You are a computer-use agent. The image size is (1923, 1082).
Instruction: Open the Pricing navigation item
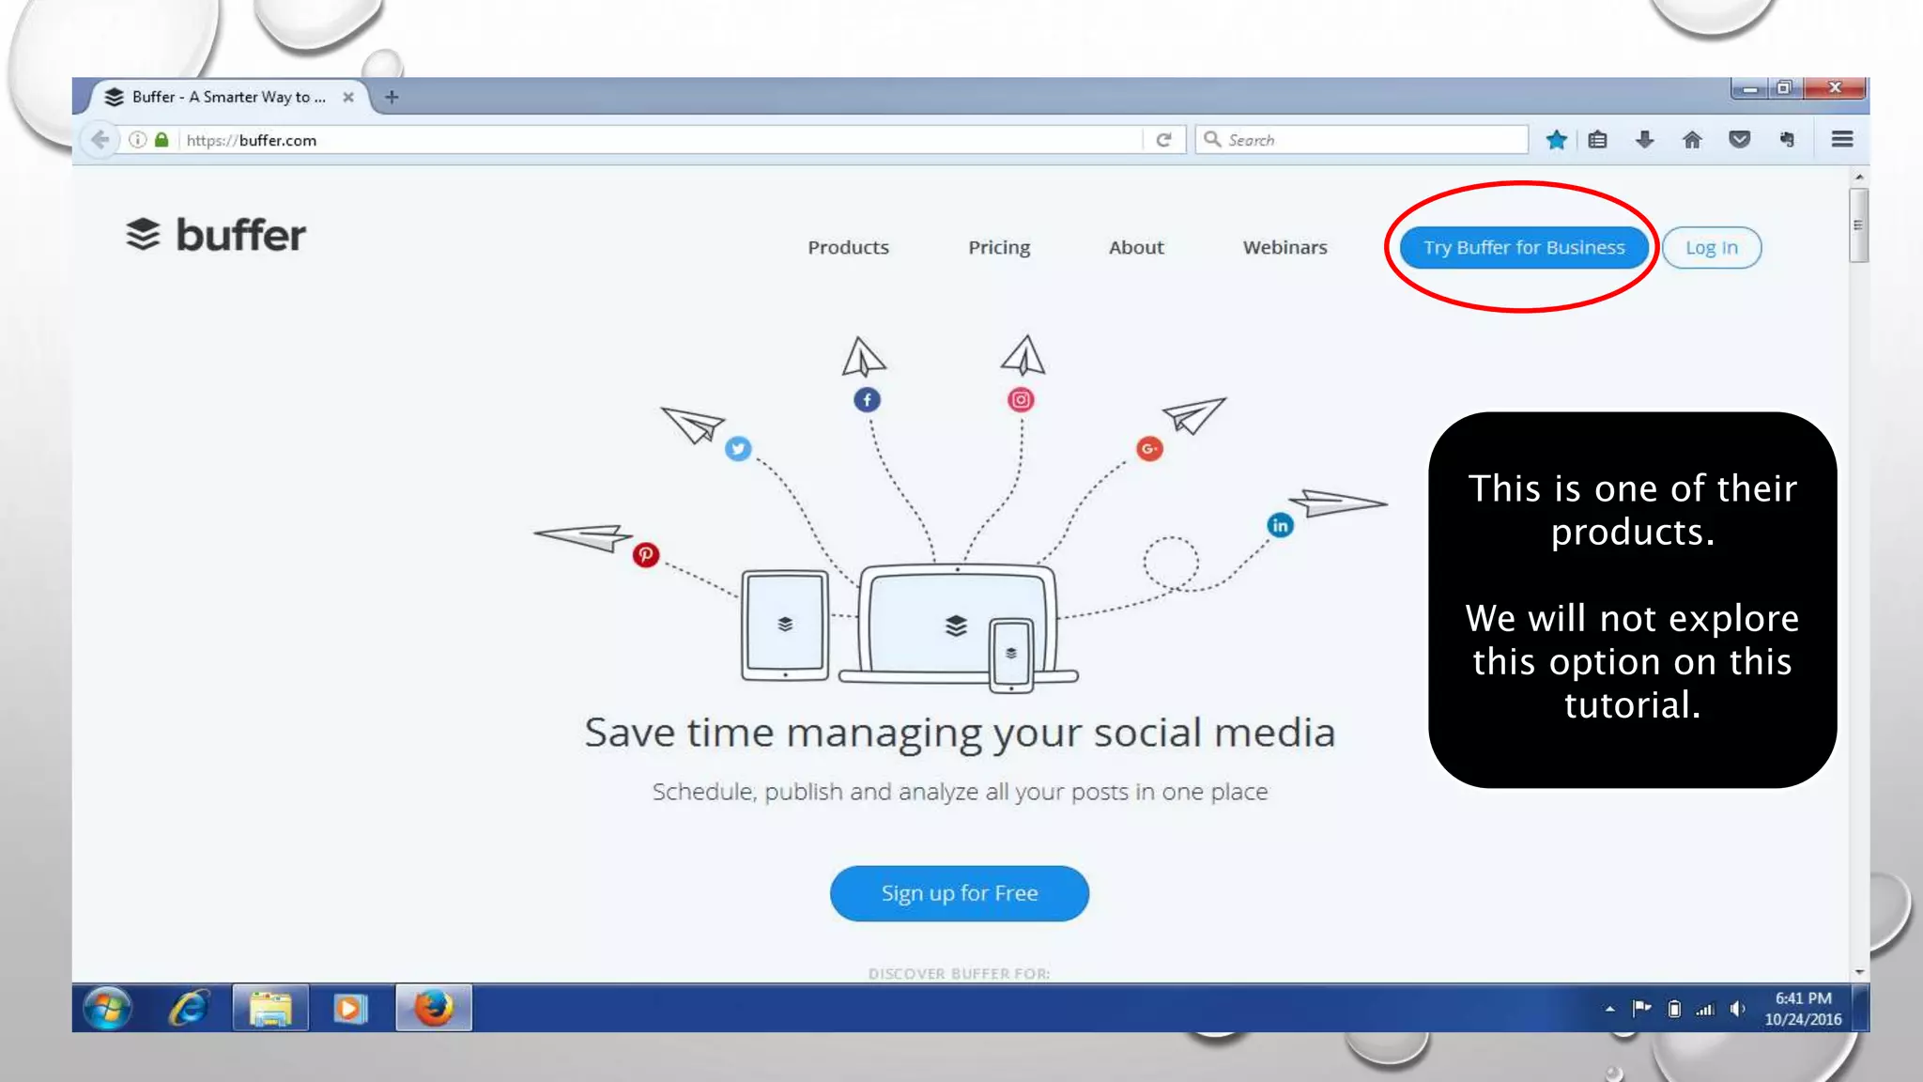point(999,248)
